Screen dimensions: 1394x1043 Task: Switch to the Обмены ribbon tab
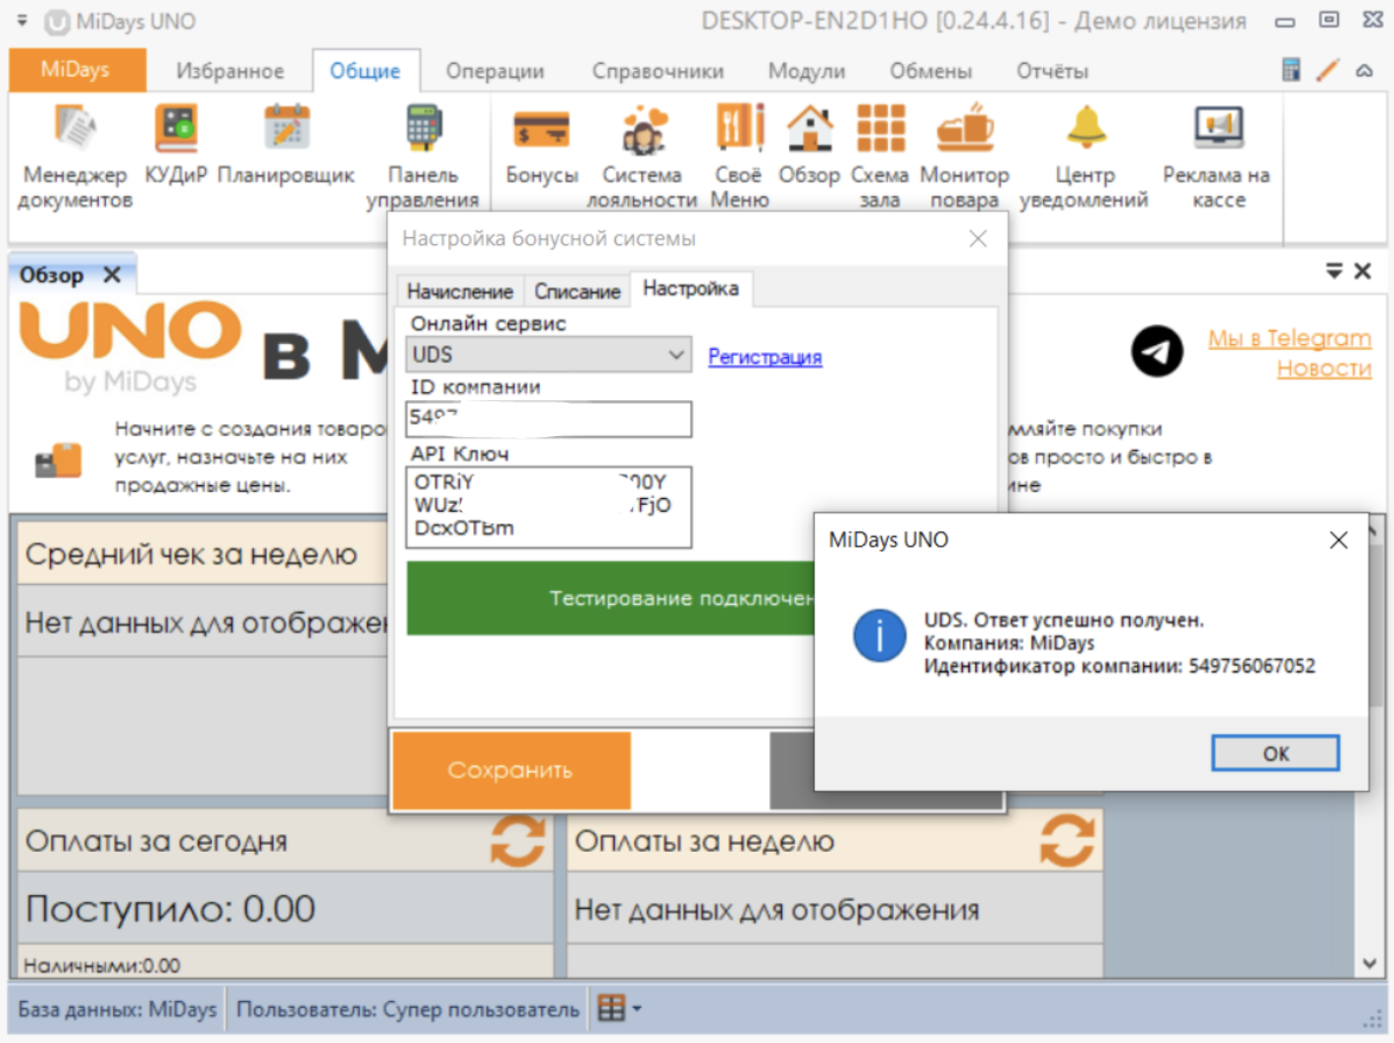click(931, 71)
